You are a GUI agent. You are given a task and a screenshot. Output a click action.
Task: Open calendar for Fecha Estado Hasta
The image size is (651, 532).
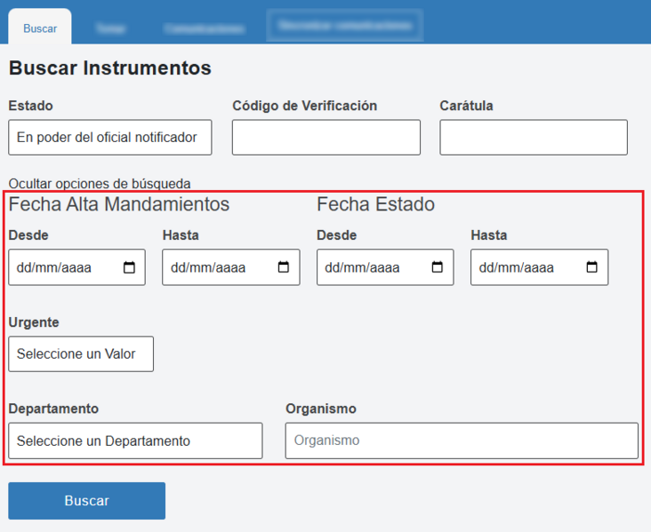pos(591,267)
